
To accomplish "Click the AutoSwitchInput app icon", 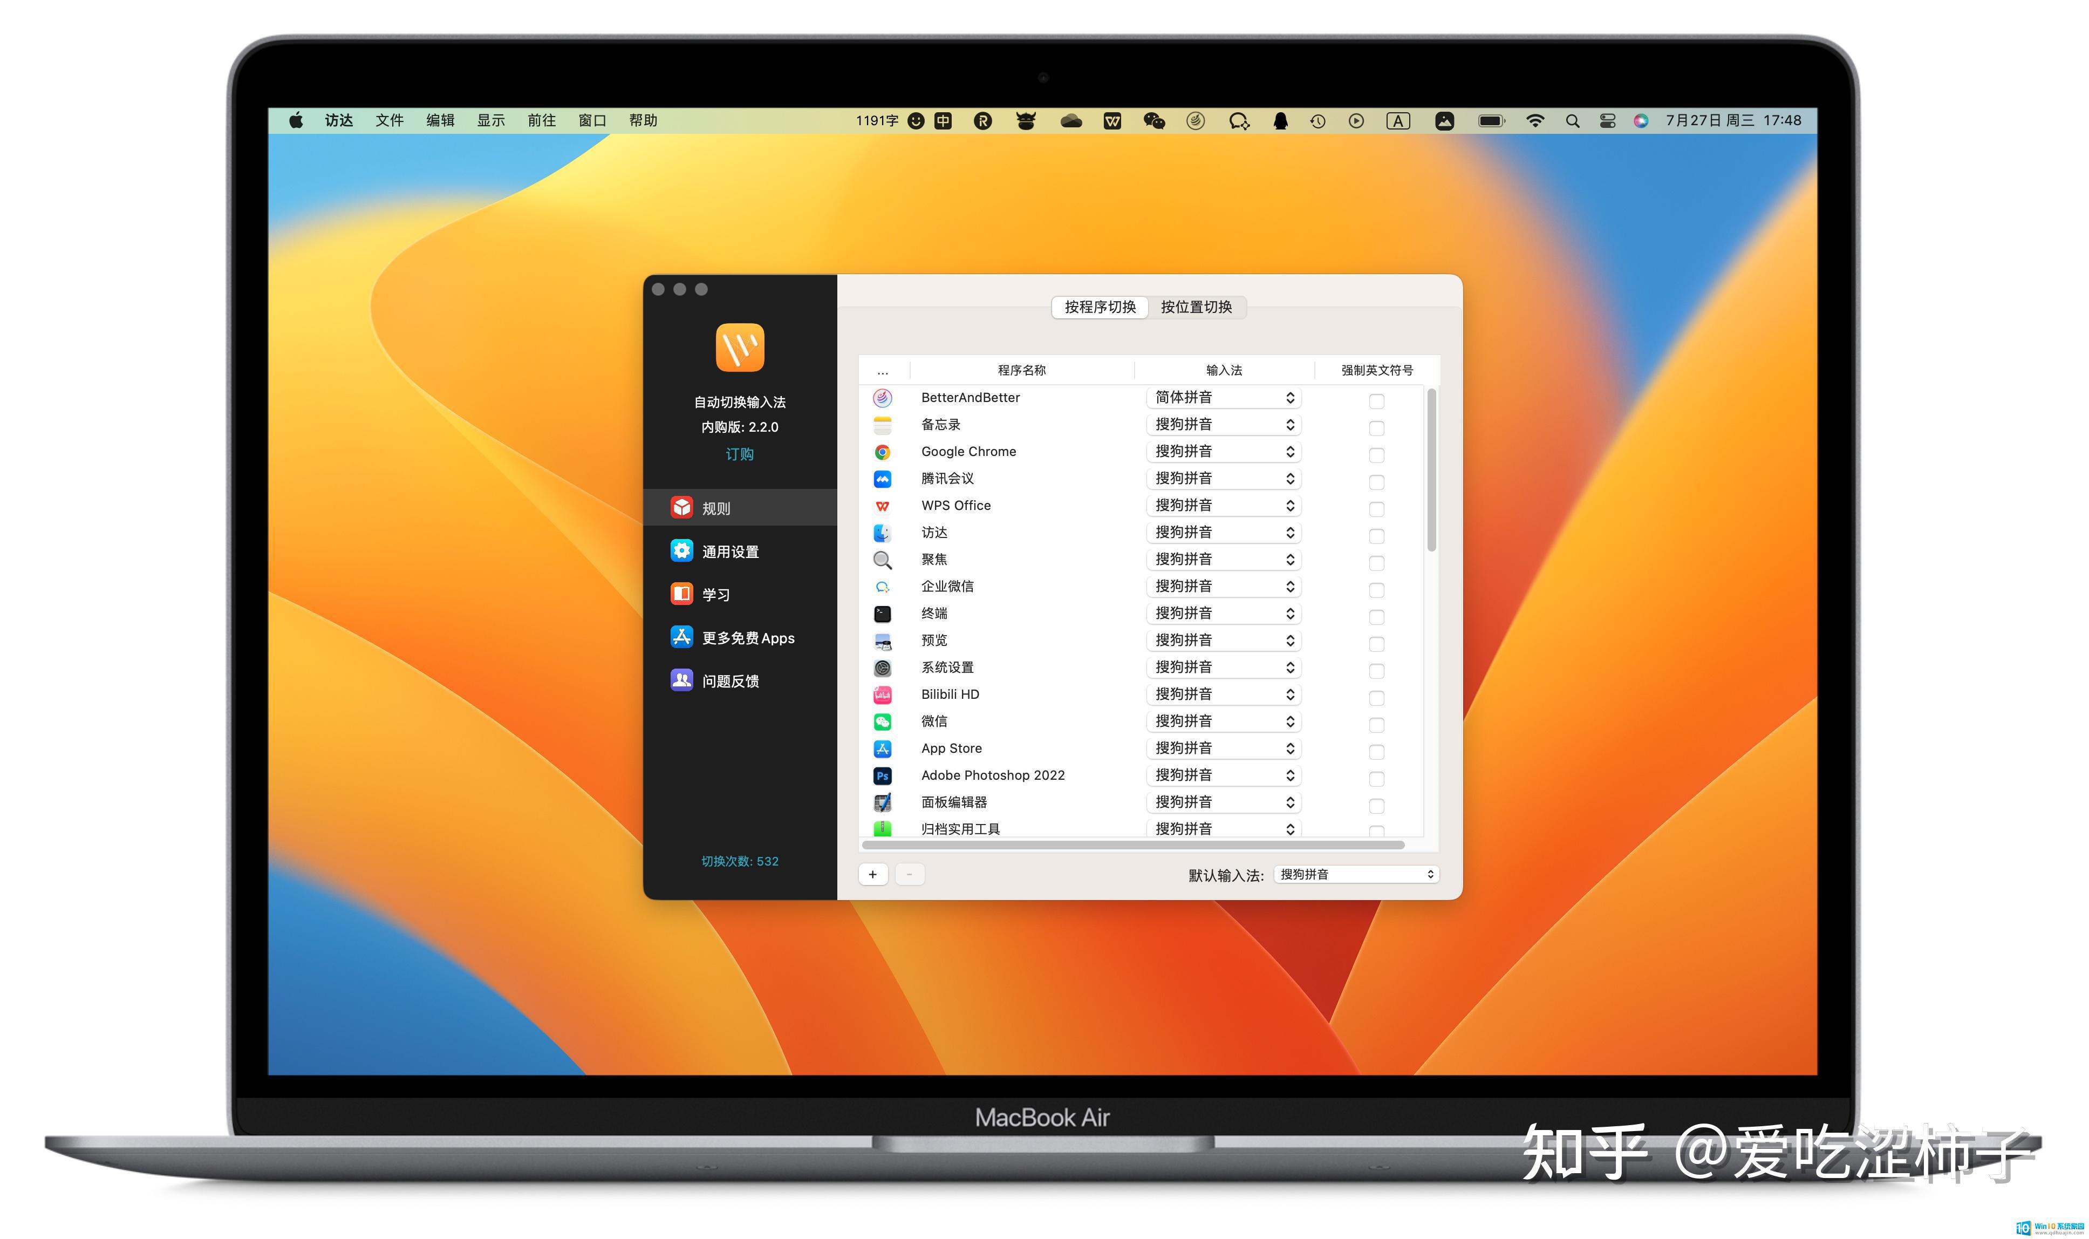I will (741, 352).
